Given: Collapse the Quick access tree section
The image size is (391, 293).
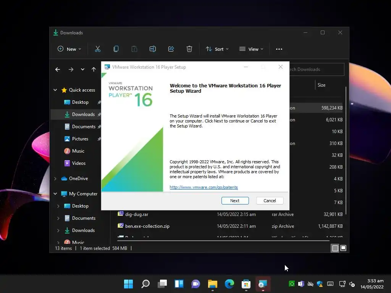Looking at the screenshot, I should coord(55,90).
